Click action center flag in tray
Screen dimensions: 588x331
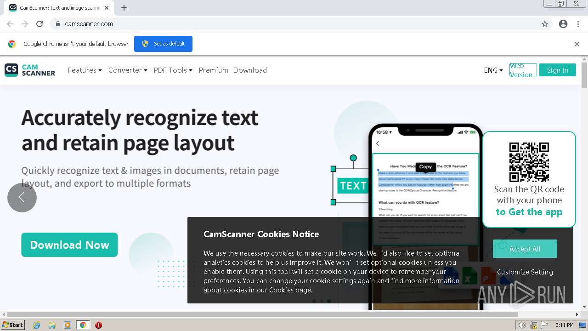pyautogui.click(x=544, y=325)
